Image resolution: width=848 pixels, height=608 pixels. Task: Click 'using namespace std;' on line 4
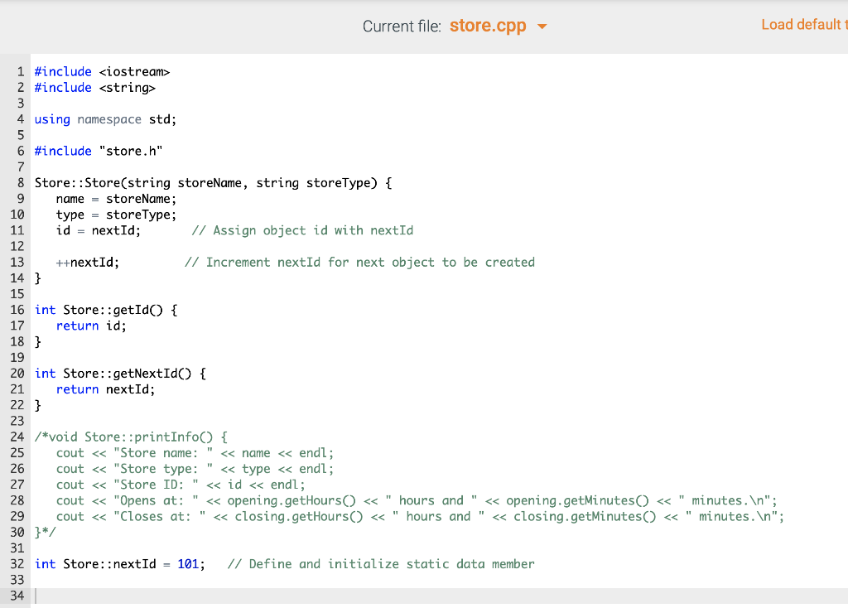coord(105,119)
